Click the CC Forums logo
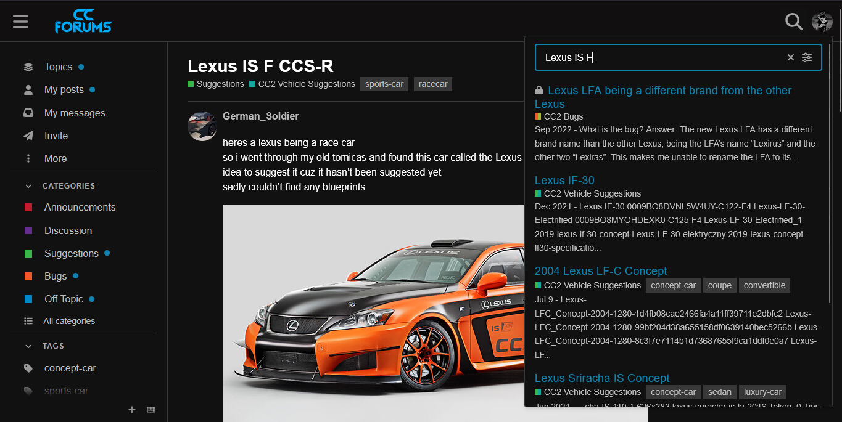The height and width of the screenshot is (422, 842). pos(83,22)
